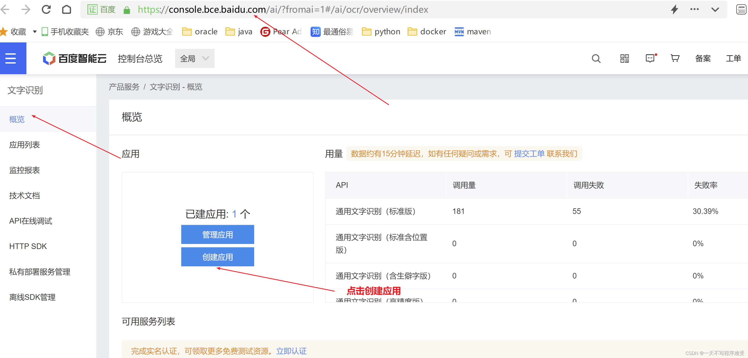Open the java bookmark folder
The image size is (748, 358).
coord(239,32)
